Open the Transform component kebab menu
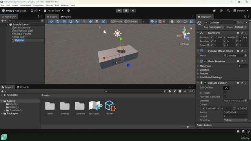The height and width of the screenshot is (141, 251). 246,33
